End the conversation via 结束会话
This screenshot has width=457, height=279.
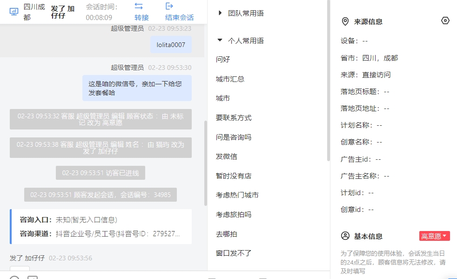[179, 12]
